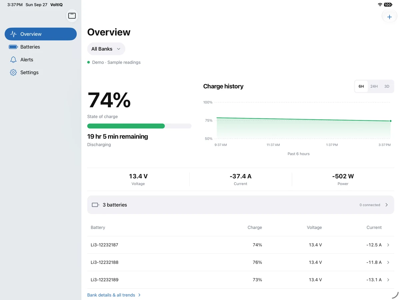Click the sidebar toggle icon
Screen dimensions: 400x300
coord(72,16)
